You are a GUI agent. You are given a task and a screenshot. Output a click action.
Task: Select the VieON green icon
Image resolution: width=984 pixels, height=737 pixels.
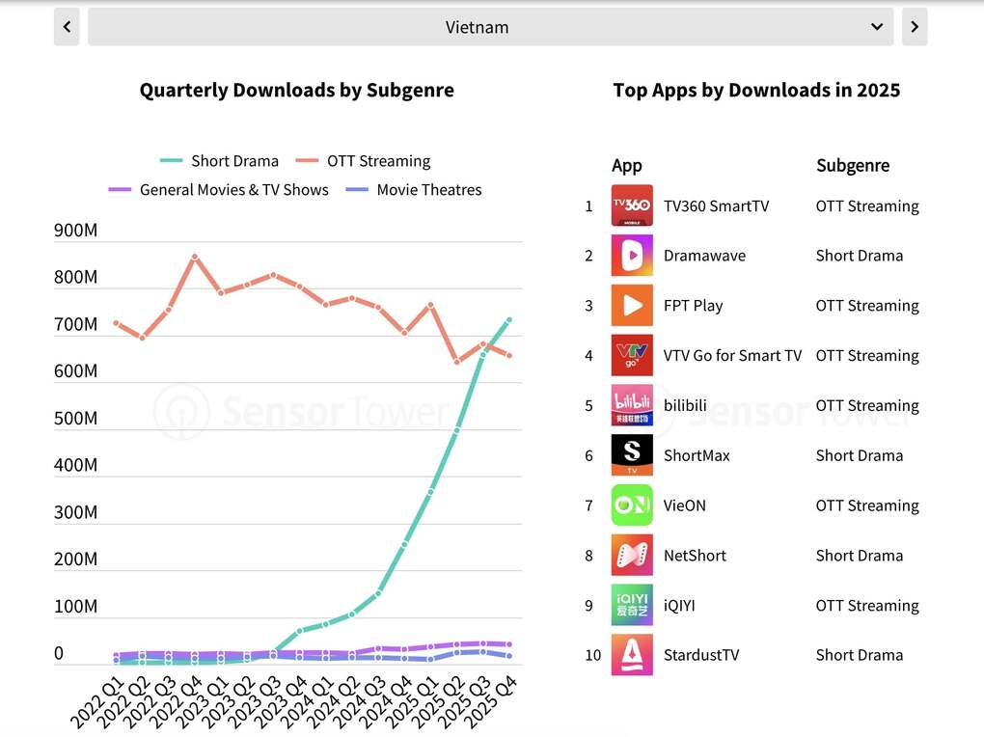pyautogui.click(x=632, y=505)
